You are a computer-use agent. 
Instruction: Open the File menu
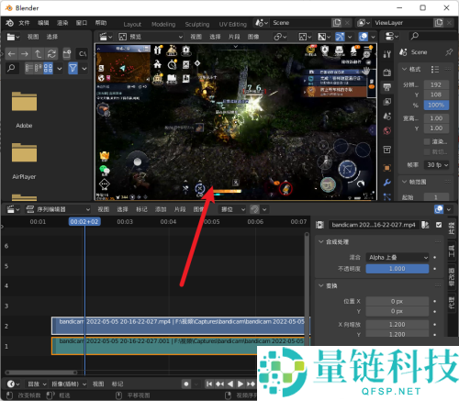click(x=24, y=23)
